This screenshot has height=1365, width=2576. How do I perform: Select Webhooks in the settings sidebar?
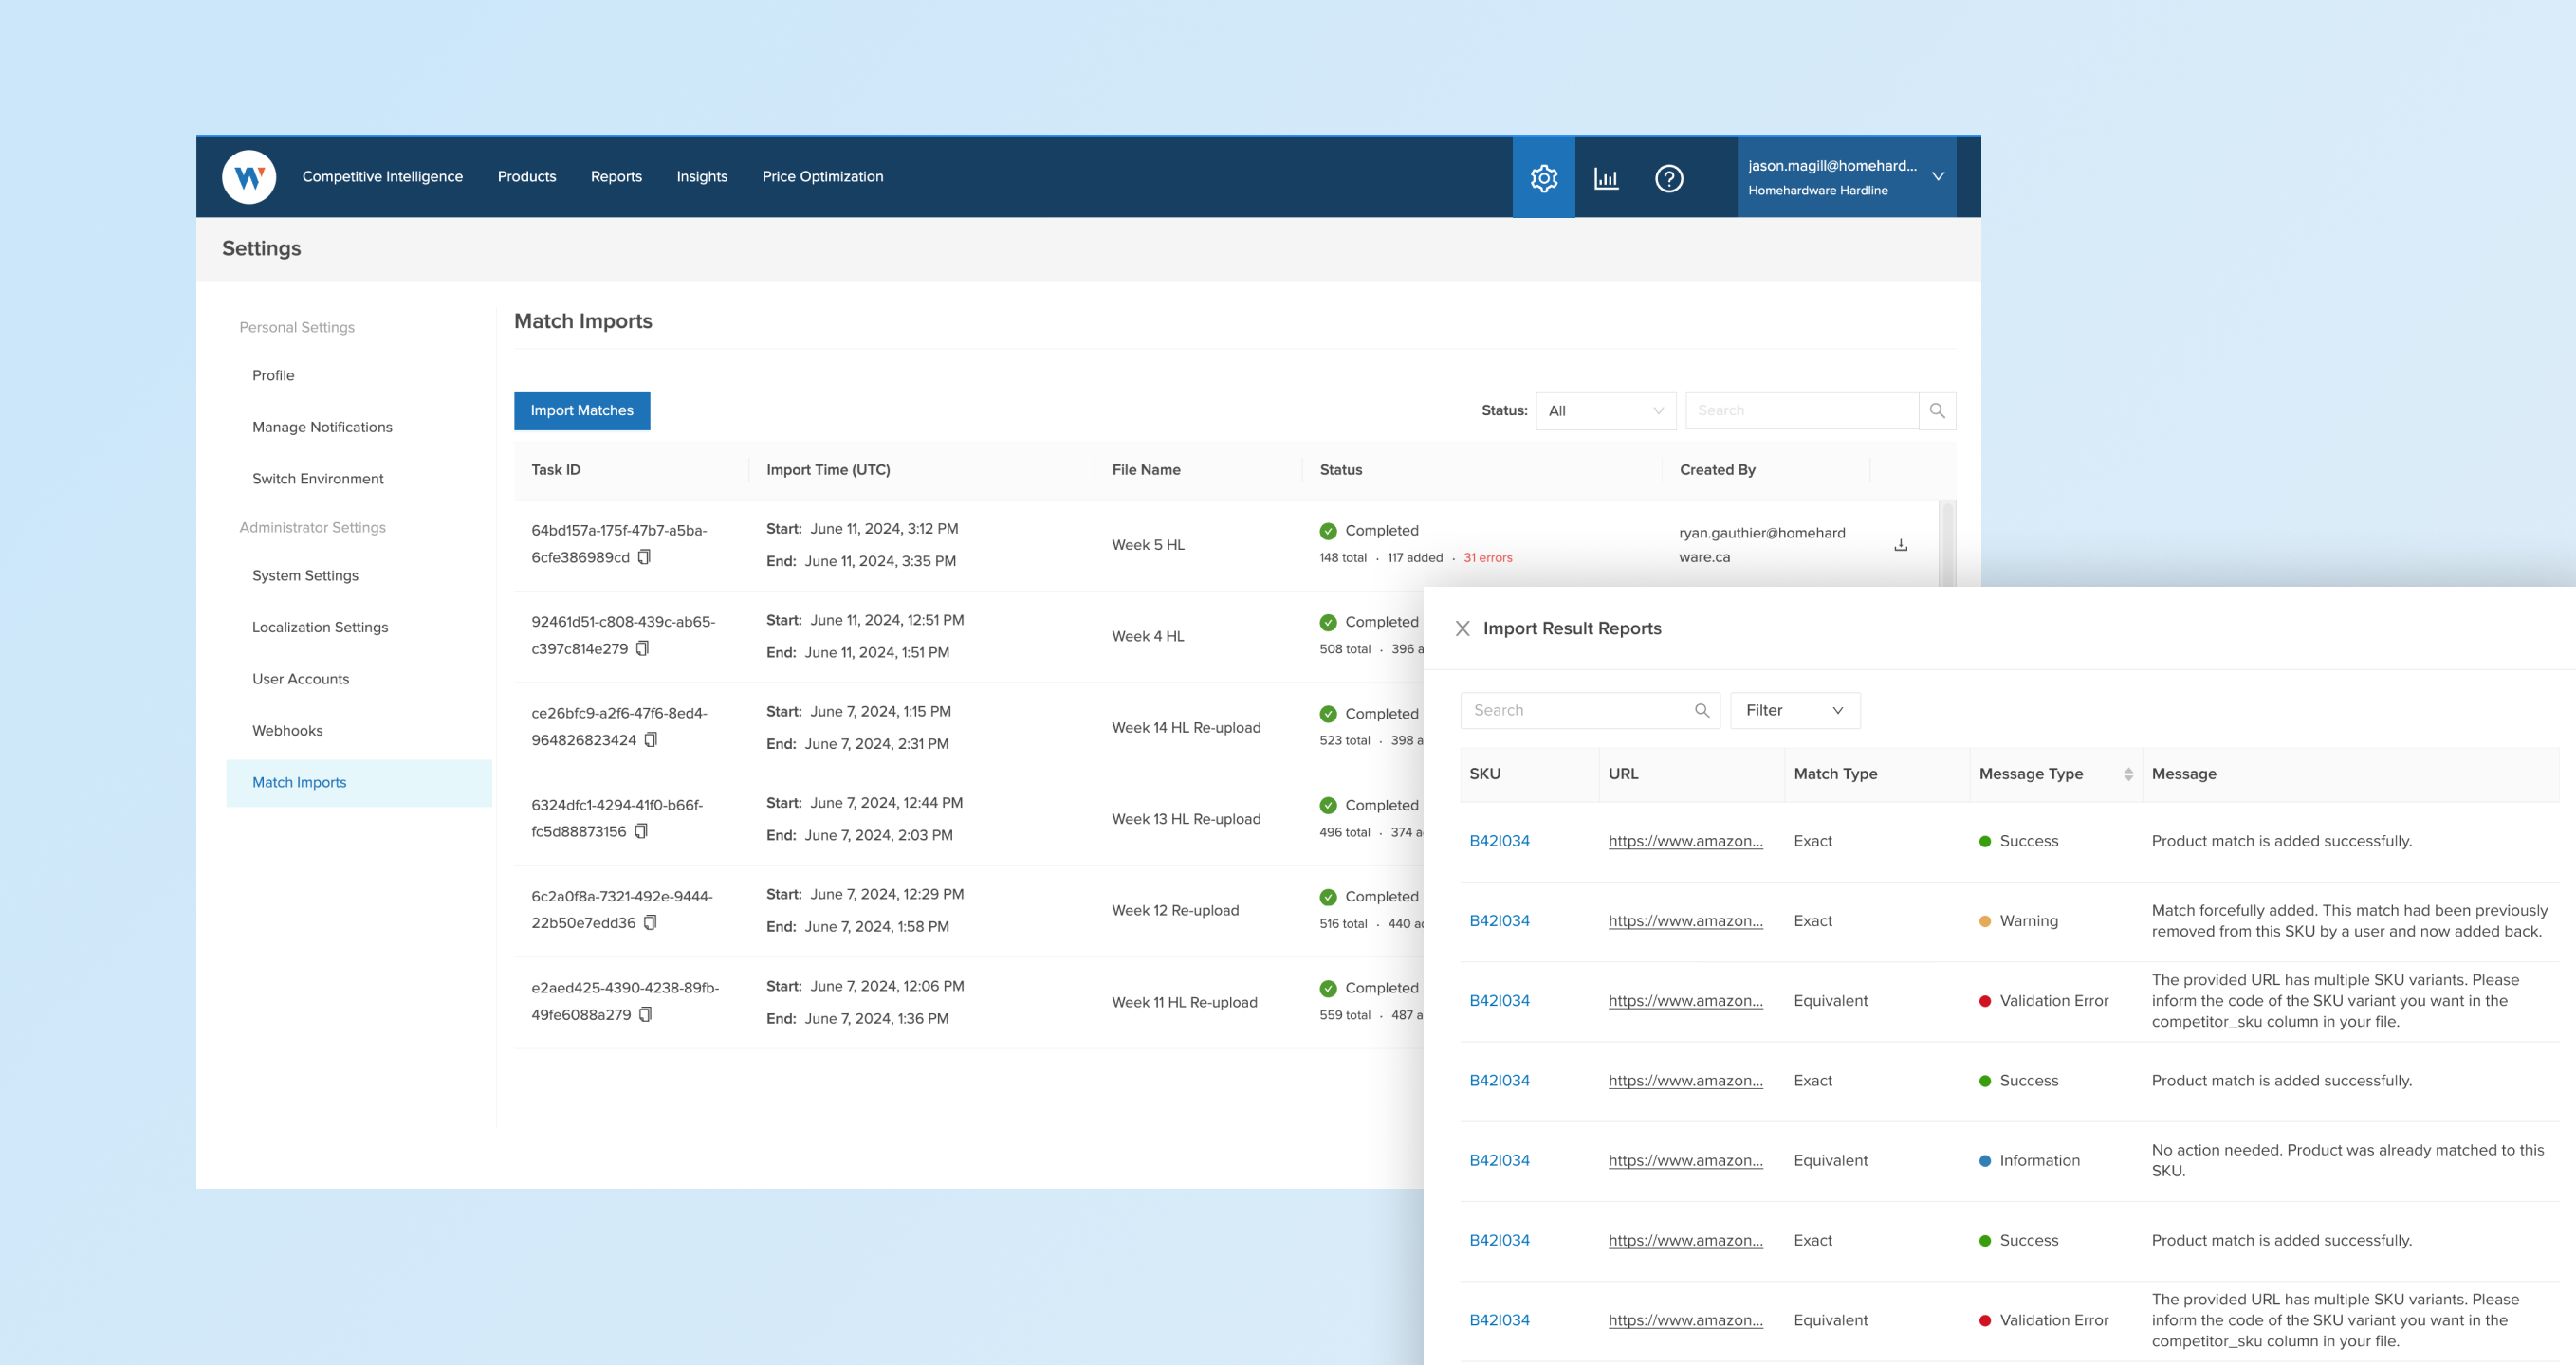287,731
